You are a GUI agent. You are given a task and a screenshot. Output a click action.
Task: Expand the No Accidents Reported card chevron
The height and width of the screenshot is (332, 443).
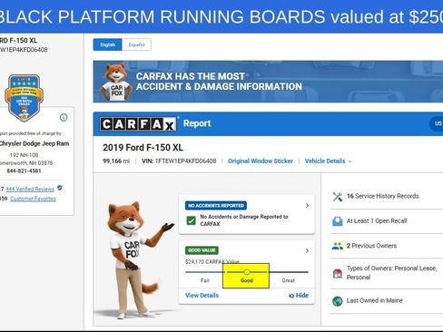(x=307, y=206)
